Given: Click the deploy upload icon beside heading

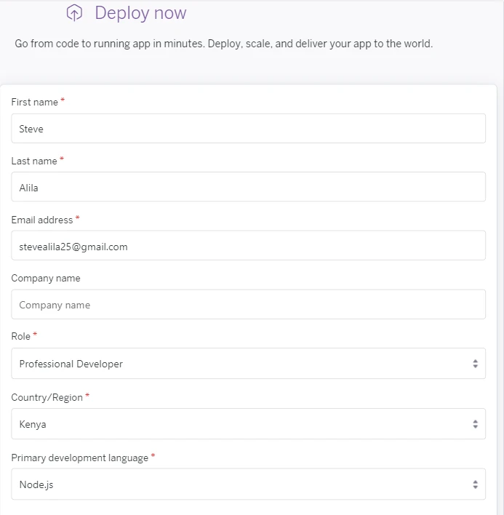Looking at the screenshot, I should (x=74, y=12).
